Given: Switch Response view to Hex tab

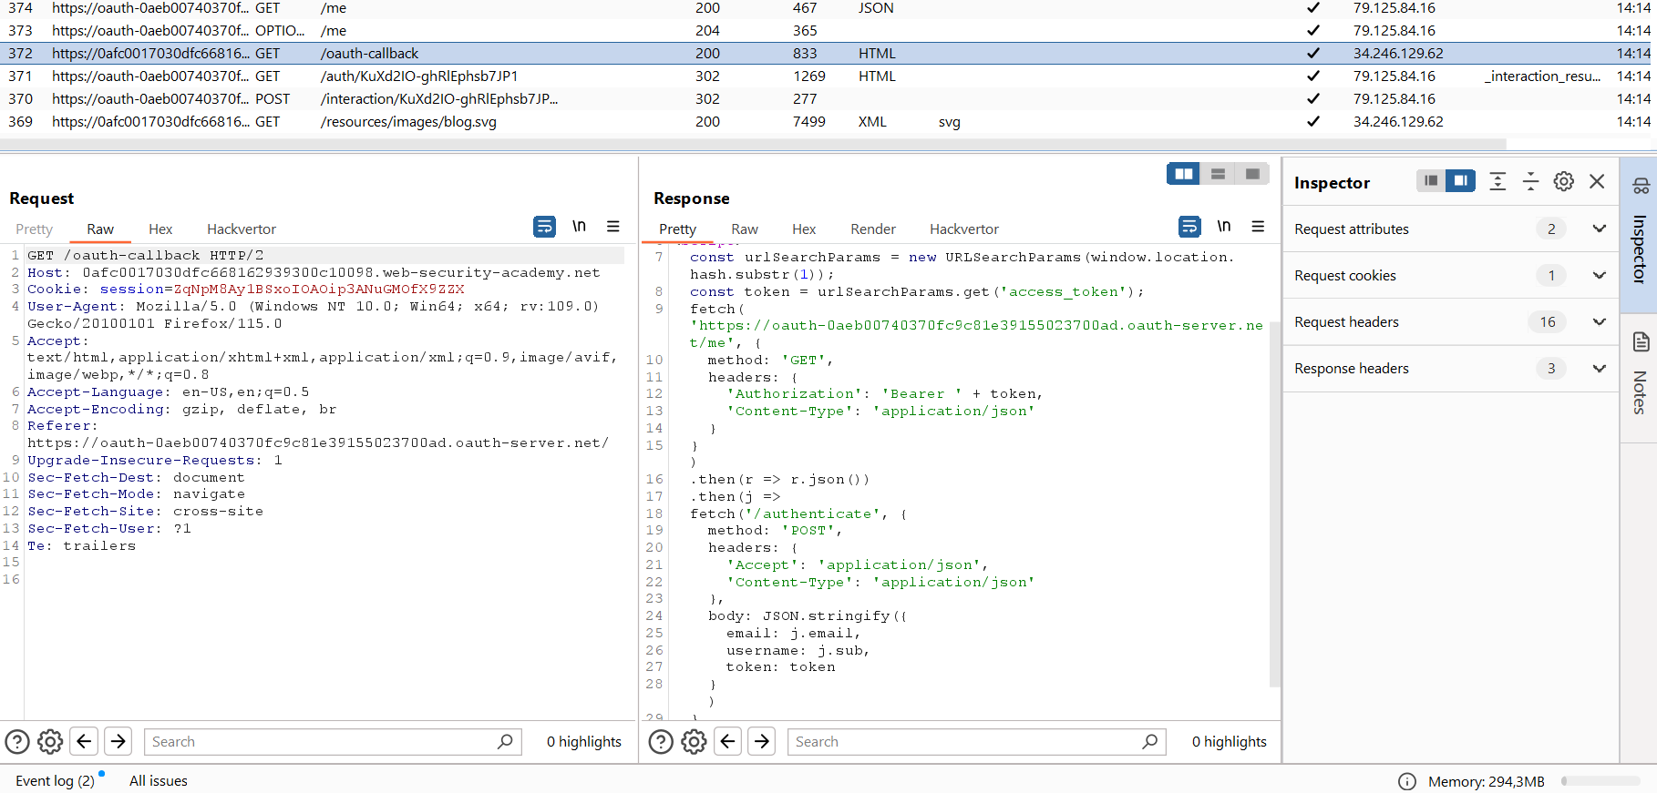Looking at the screenshot, I should tap(804, 229).
